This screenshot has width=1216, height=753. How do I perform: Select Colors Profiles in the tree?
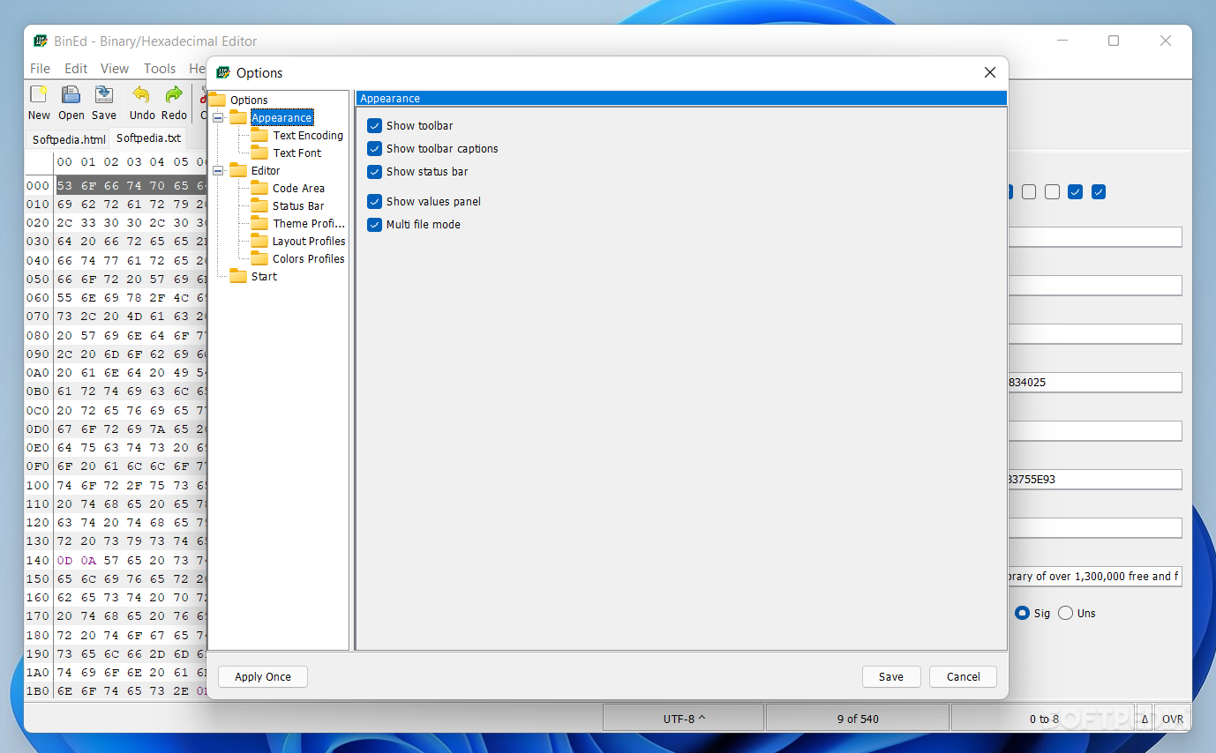(309, 258)
